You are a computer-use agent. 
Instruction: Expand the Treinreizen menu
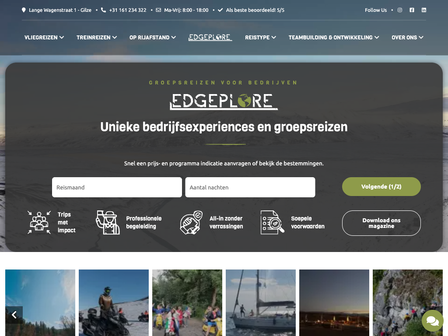[x=97, y=38]
